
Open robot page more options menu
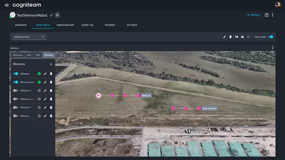click(x=272, y=15)
